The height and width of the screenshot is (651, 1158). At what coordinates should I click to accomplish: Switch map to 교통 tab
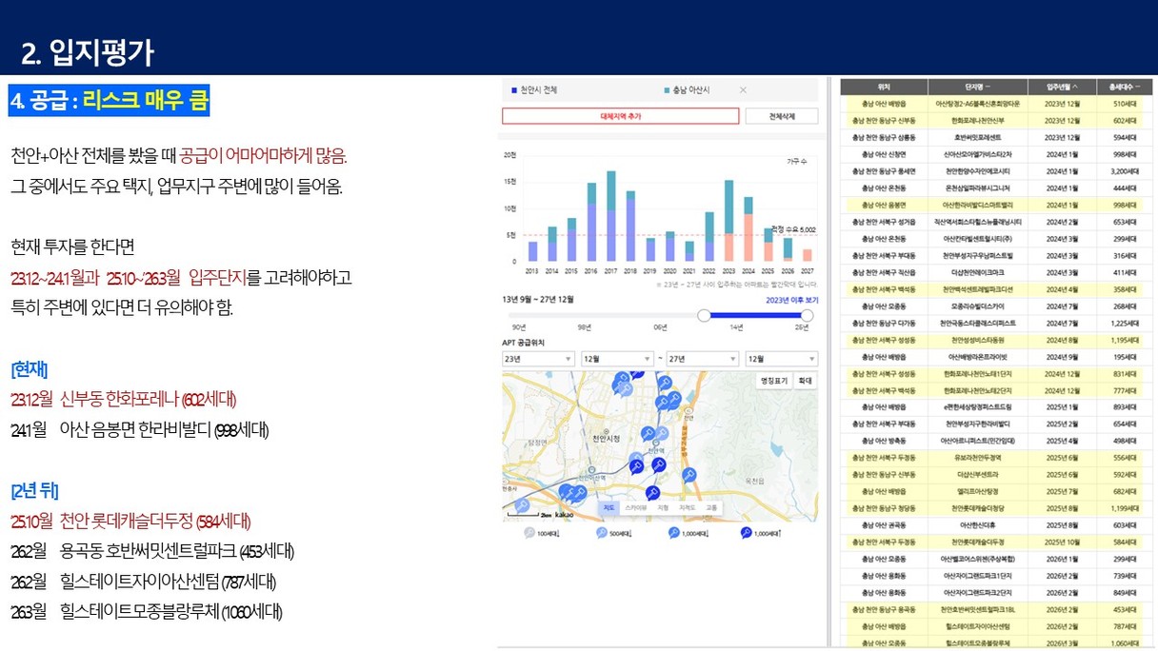pos(711,508)
